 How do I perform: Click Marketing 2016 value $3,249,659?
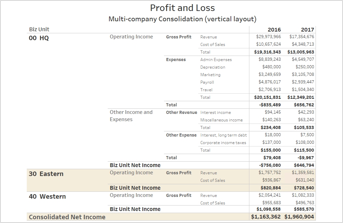[270, 74]
